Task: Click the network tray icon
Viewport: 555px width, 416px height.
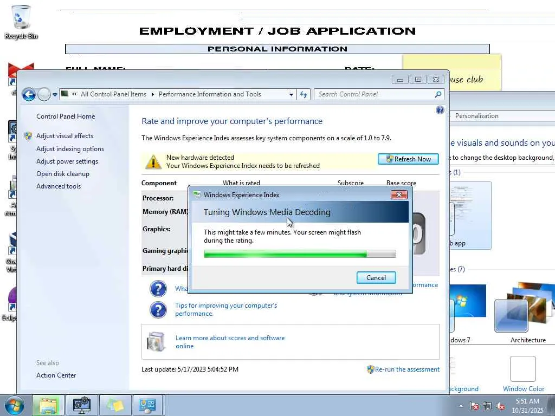Action: (487, 406)
